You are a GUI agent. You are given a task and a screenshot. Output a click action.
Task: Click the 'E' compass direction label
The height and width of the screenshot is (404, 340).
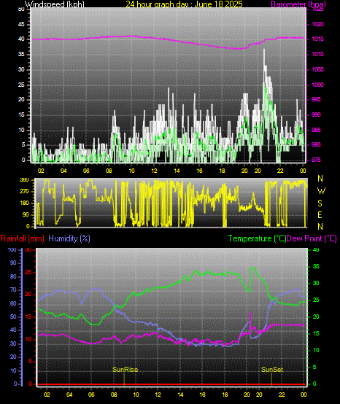click(320, 215)
